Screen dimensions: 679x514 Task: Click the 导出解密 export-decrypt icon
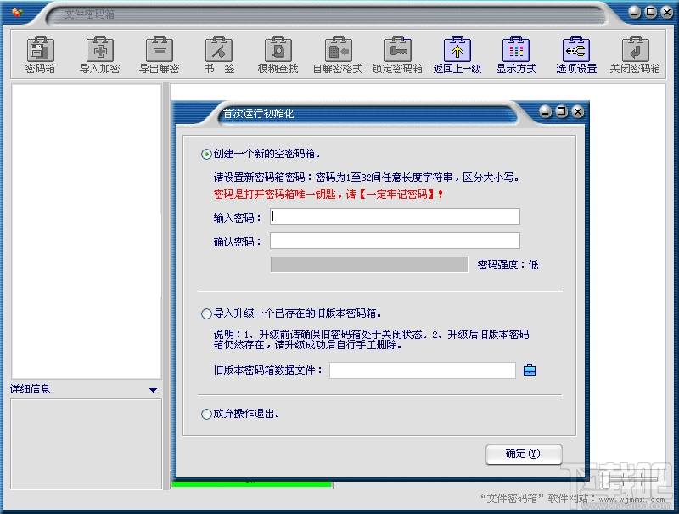pos(159,54)
